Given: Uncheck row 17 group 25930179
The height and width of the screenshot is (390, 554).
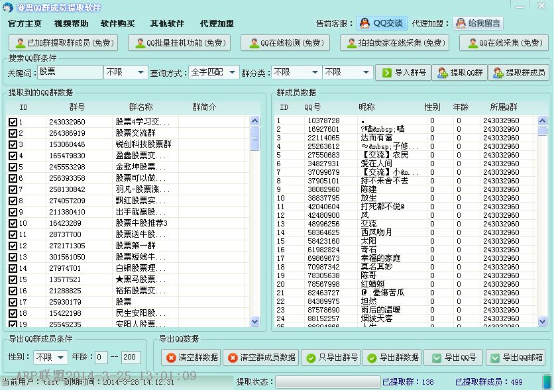Looking at the screenshot, I should pos(13,303).
